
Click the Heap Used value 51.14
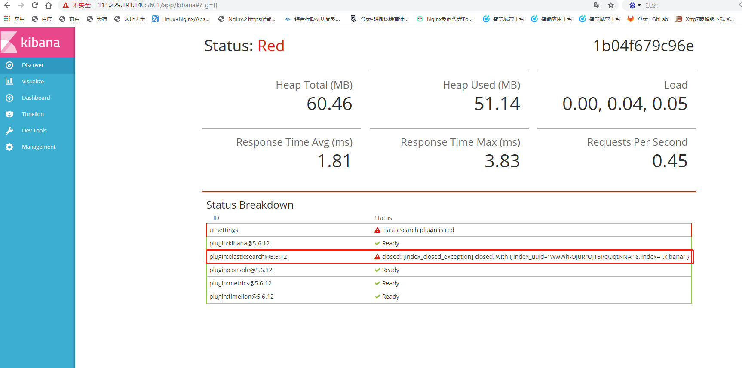coord(497,104)
